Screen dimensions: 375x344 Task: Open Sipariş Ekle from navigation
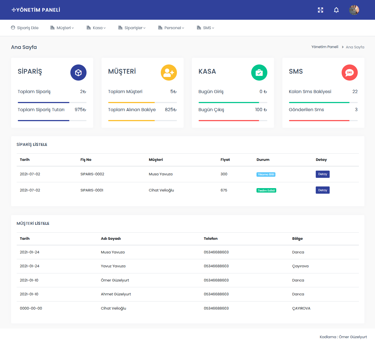(25, 28)
